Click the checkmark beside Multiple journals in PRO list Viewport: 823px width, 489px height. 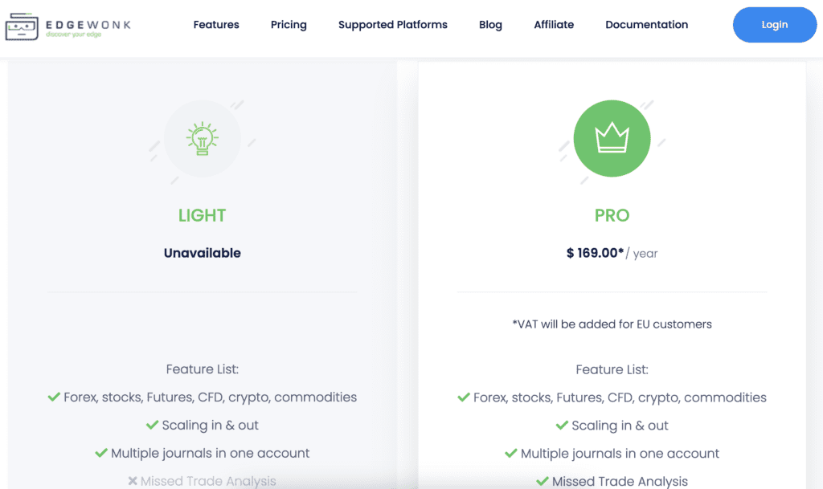[510, 453]
